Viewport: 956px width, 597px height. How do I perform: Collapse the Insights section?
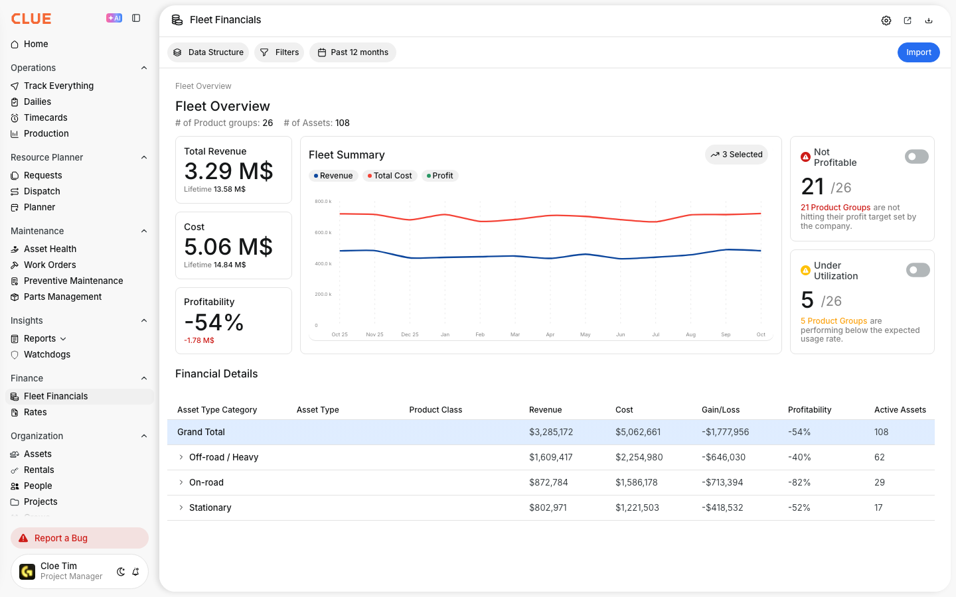144,320
